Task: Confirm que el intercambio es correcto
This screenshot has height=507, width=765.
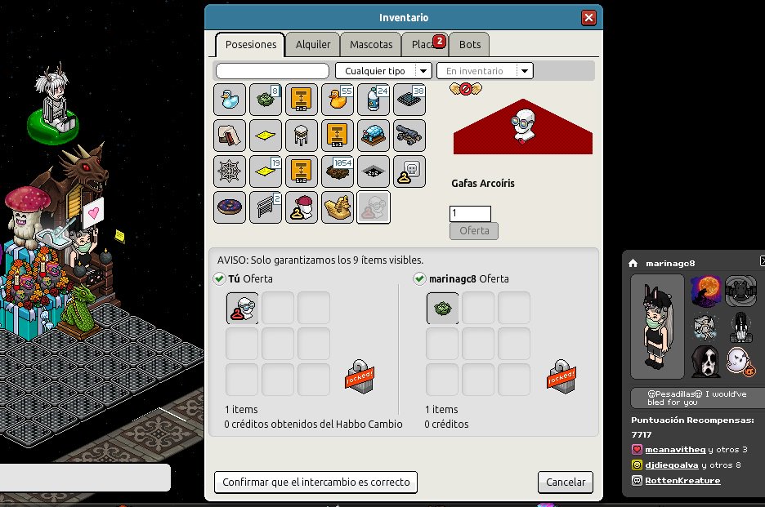Action: (x=315, y=483)
